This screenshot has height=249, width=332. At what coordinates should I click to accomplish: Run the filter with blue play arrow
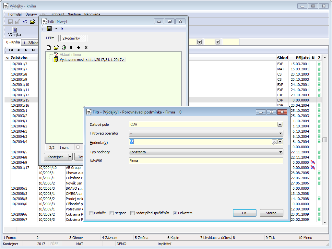(62, 29)
